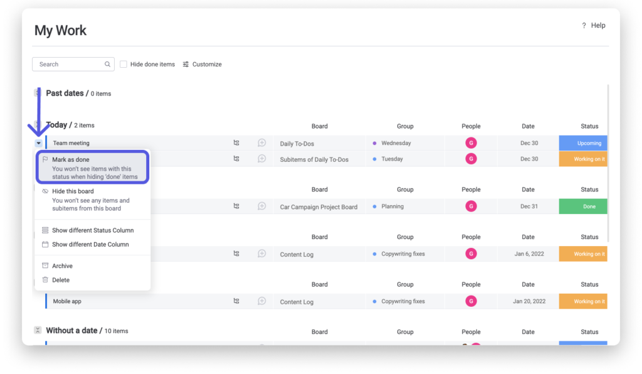
Task: Select Show different Status Column
Action: (x=92, y=230)
